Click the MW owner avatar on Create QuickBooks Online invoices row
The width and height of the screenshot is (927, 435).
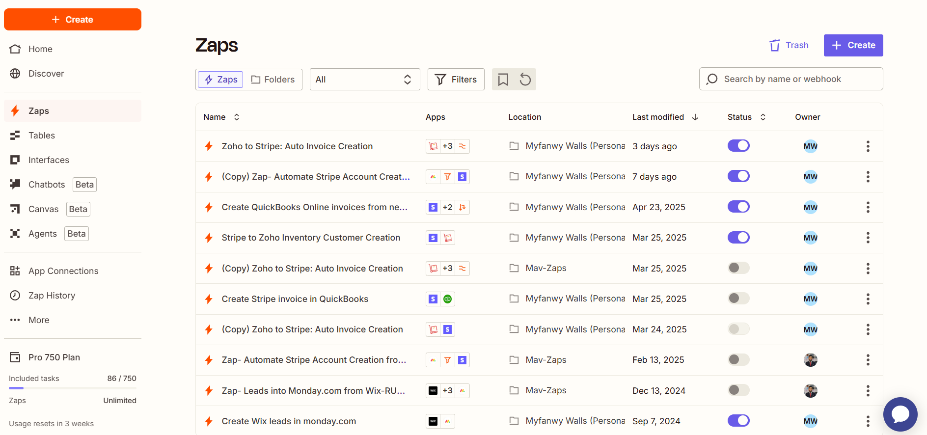pos(811,207)
